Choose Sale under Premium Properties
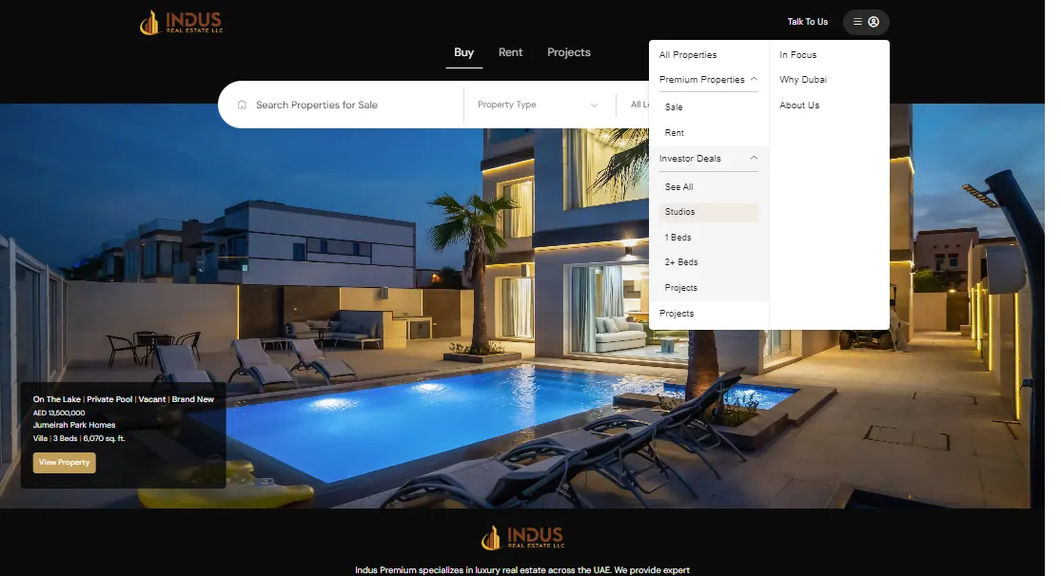 point(674,106)
